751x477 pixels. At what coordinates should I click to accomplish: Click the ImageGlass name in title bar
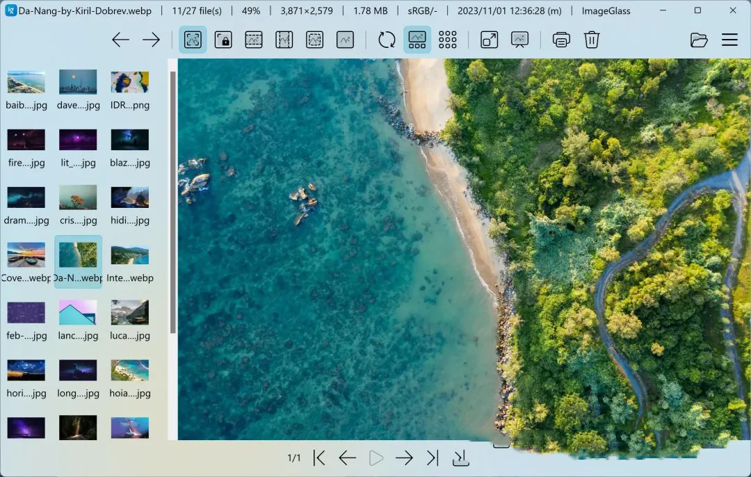pyautogui.click(x=606, y=10)
